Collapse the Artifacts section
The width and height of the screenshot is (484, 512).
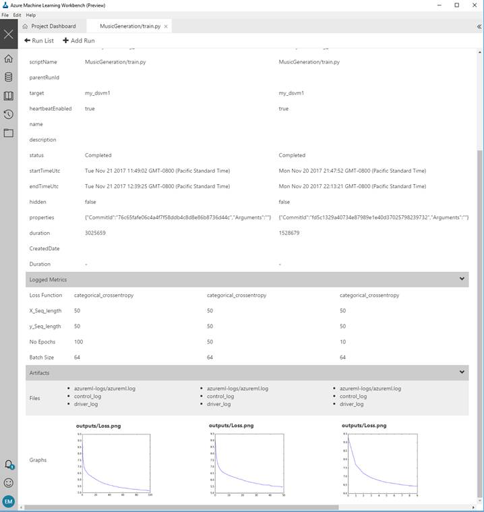462,372
